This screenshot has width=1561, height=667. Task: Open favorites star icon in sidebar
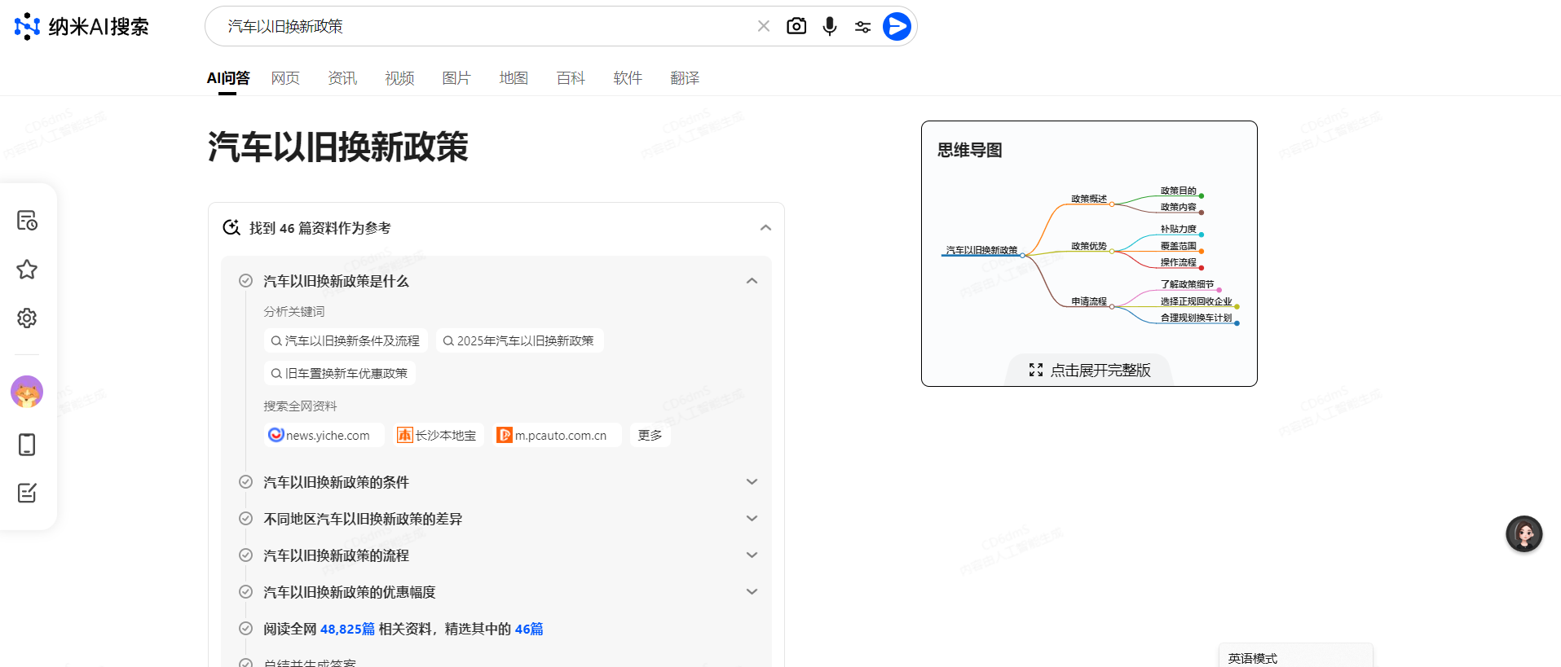coord(27,270)
